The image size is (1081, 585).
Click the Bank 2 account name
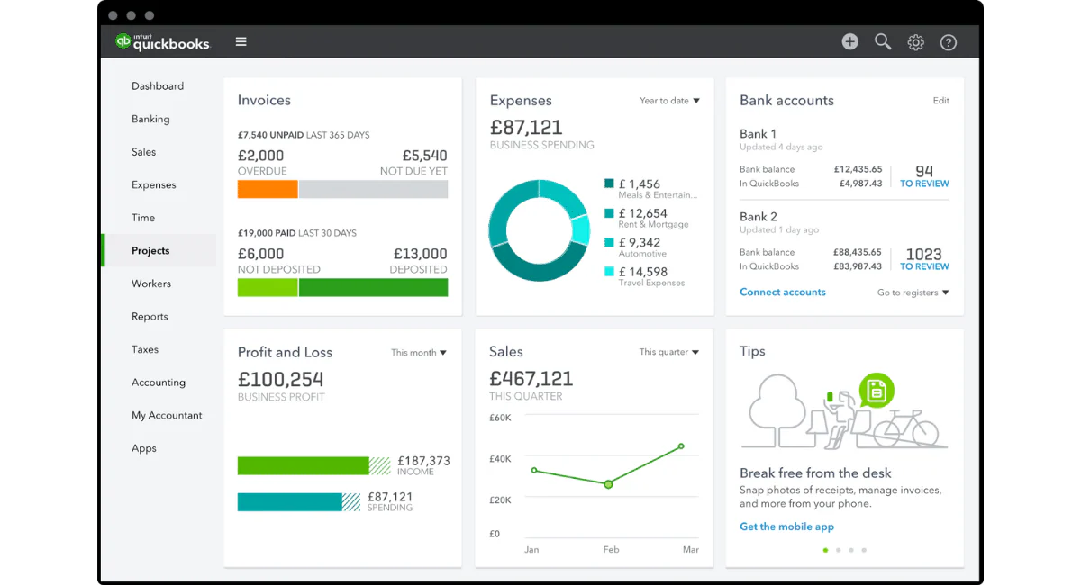[759, 217]
